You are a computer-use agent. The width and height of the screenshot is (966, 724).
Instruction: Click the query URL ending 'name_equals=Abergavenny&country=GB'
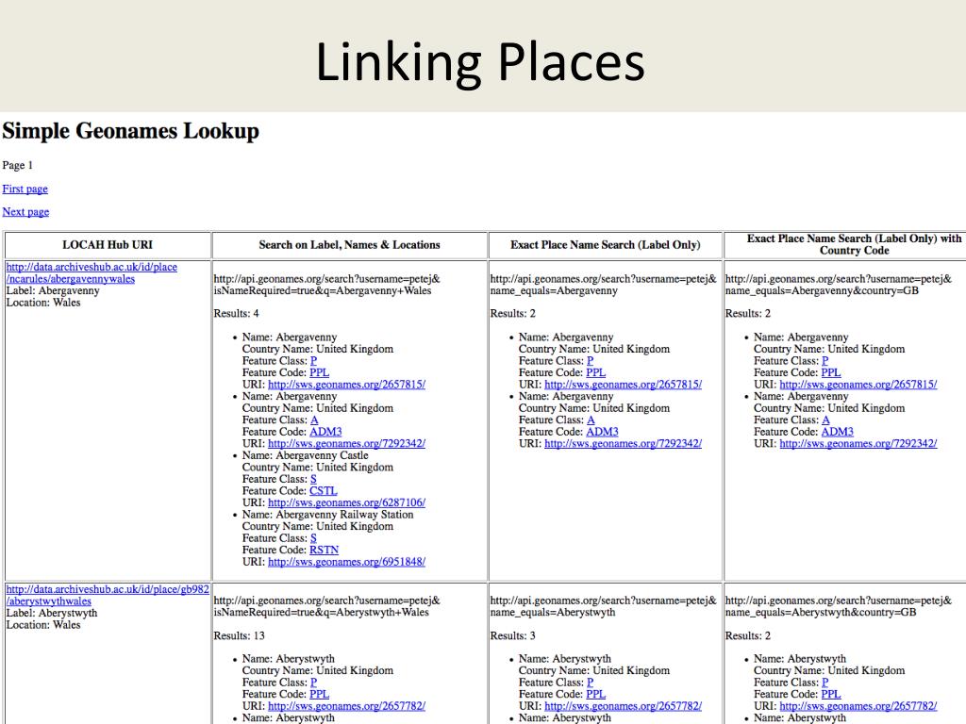tap(839, 285)
